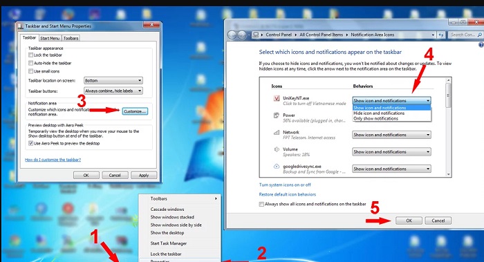The height and width of the screenshot is (262, 484).
Task: Switch to the Toolbars tab
Action: [71, 38]
